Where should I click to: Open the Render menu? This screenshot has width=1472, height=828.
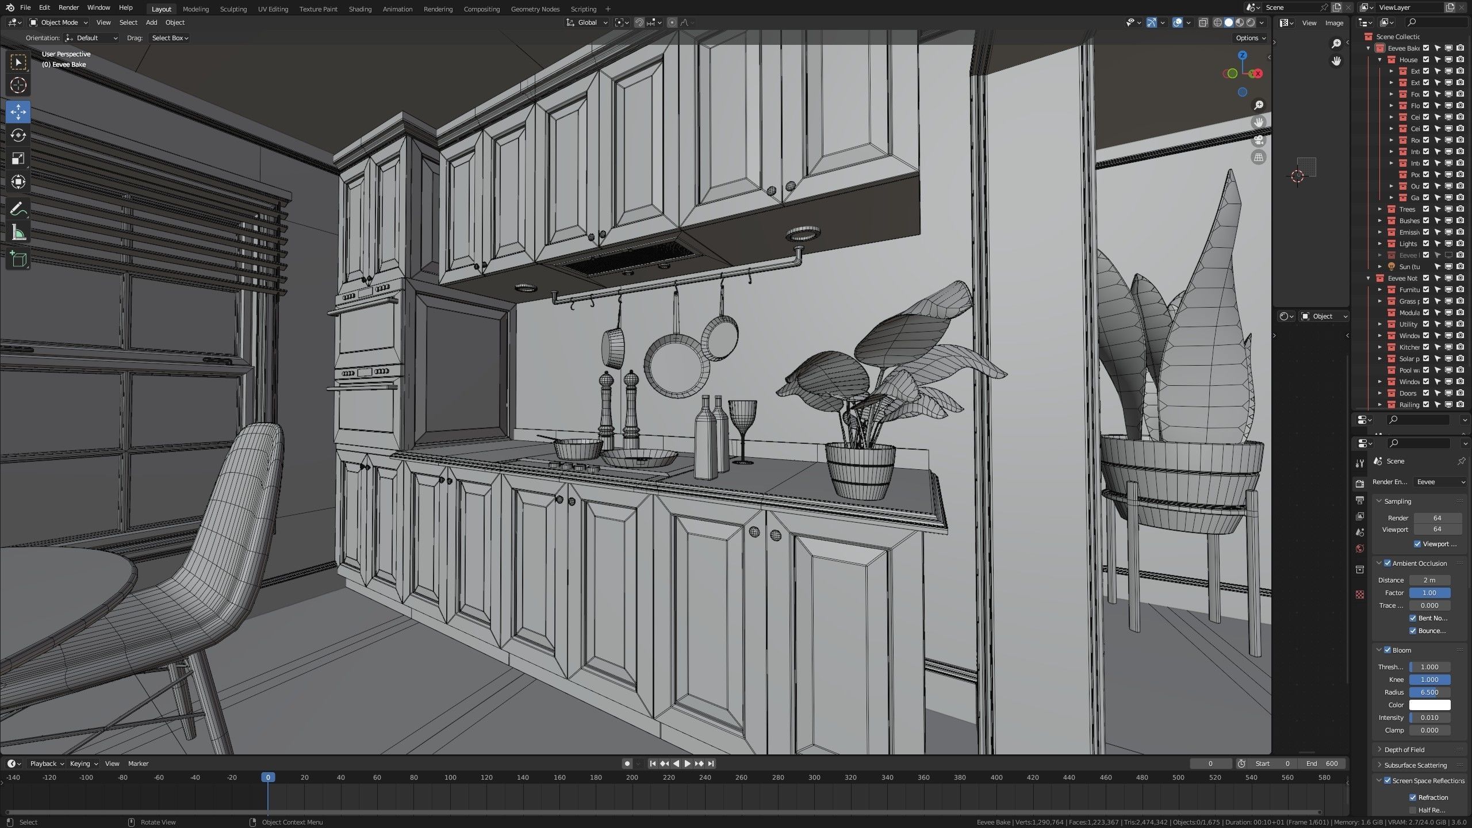[68, 7]
